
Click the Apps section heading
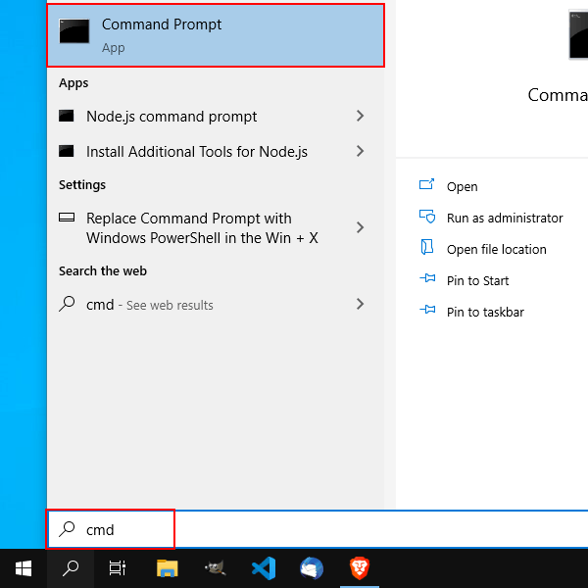tap(73, 83)
